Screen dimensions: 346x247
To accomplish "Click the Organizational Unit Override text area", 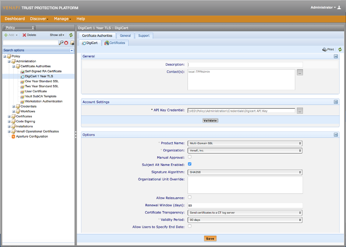I will (245, 185).
